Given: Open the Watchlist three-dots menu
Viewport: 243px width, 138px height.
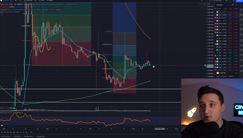Looking at the screenshot, I should coord(236,5).
